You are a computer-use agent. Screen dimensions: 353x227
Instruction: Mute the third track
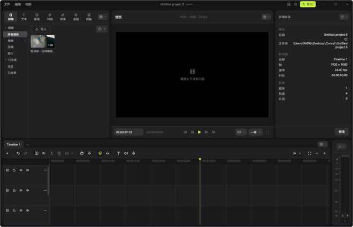click(x=28, y=210)
